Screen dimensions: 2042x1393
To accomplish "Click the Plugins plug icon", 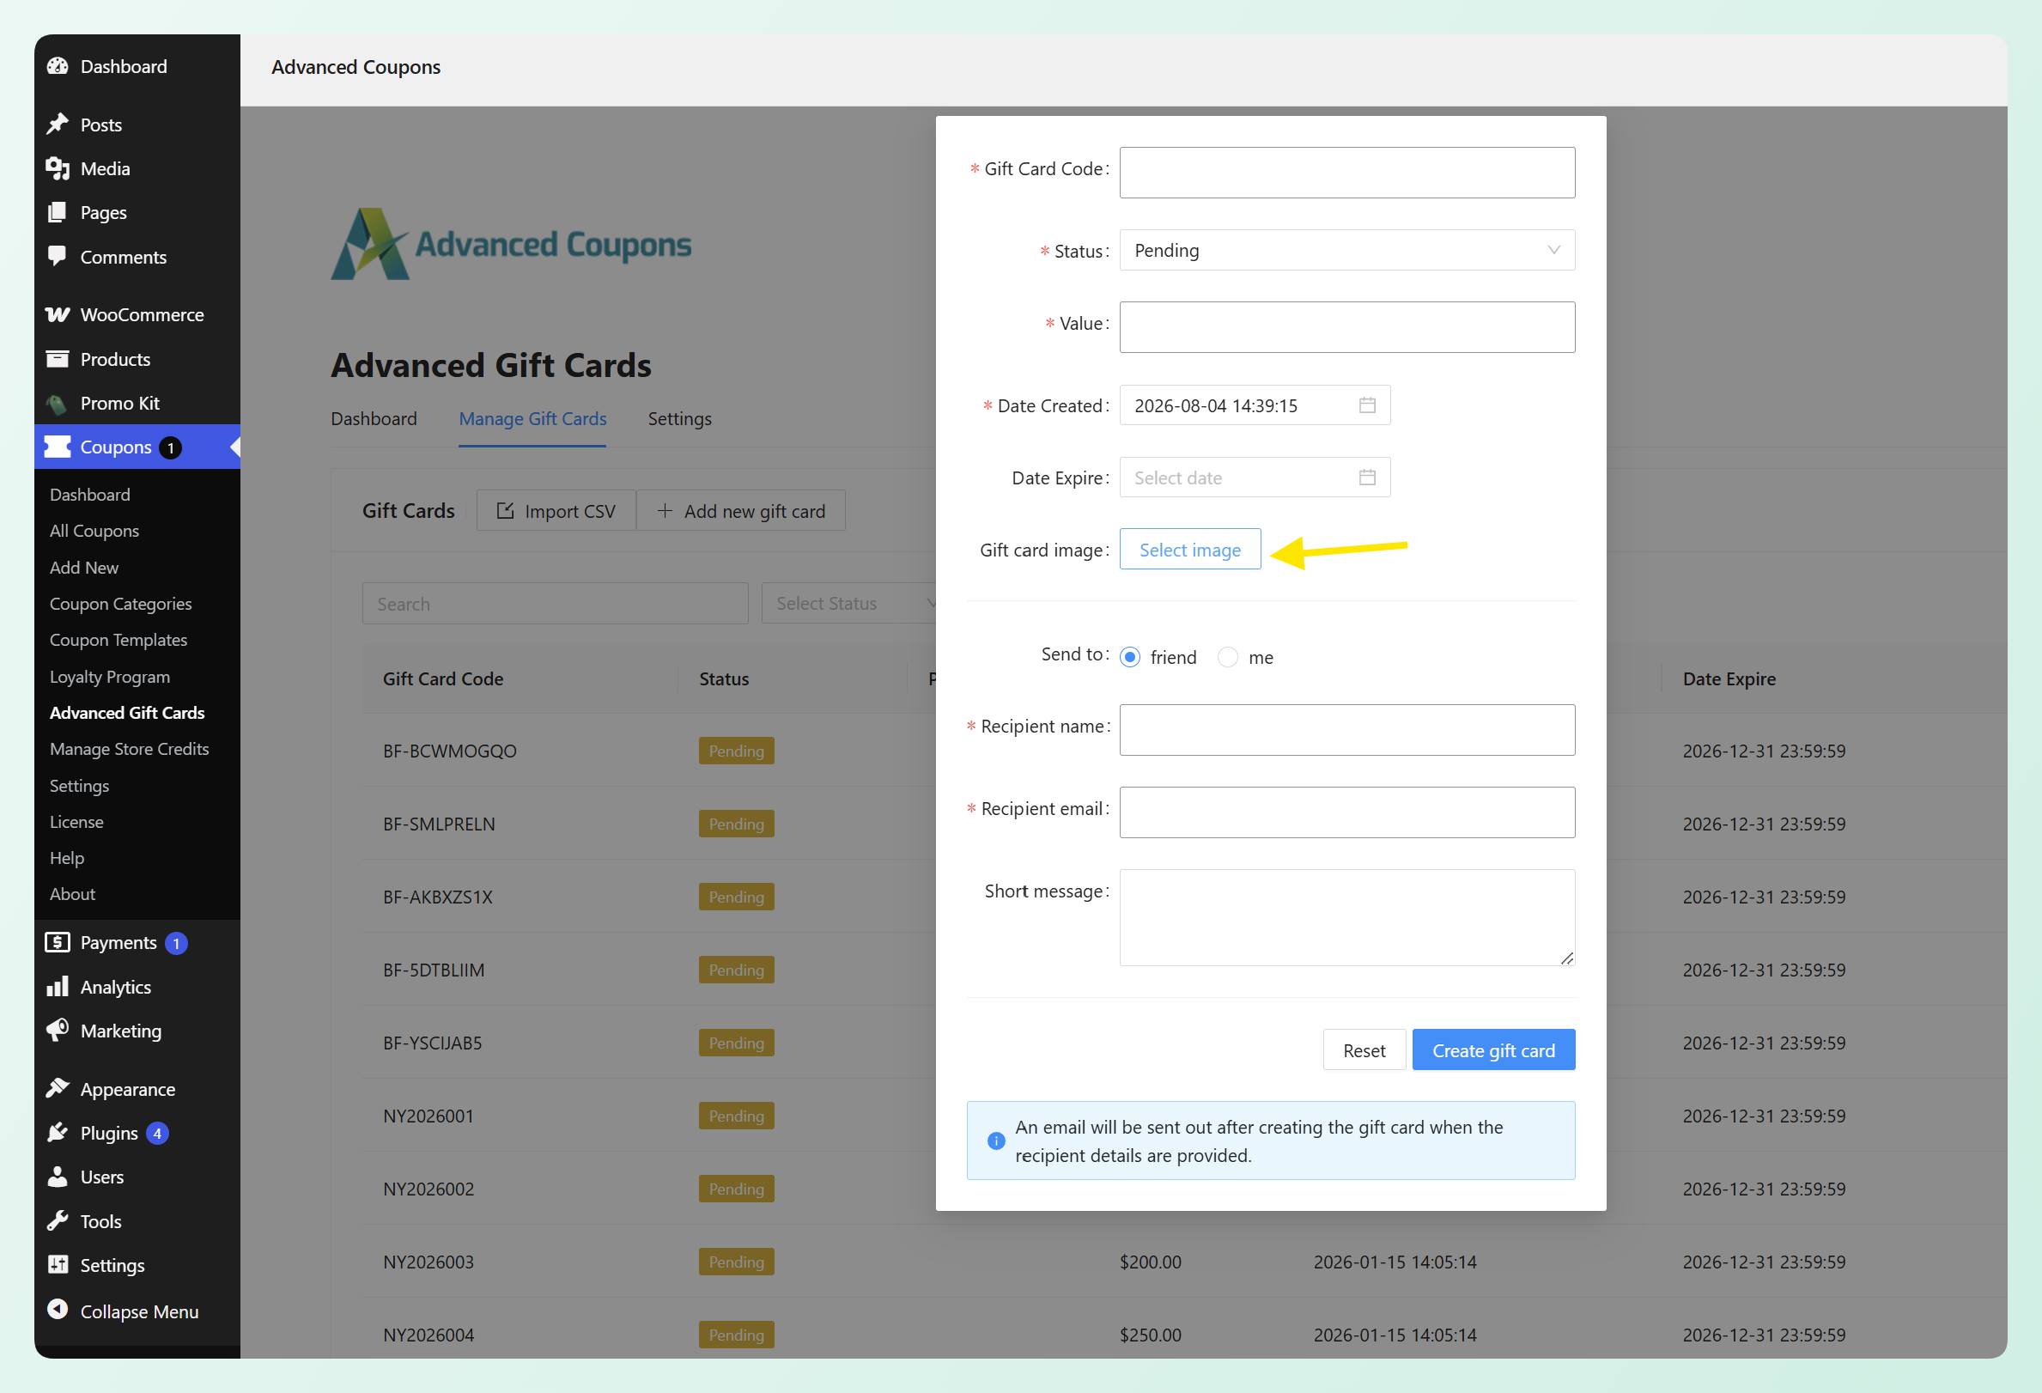I will click(x=58, y=1132).
